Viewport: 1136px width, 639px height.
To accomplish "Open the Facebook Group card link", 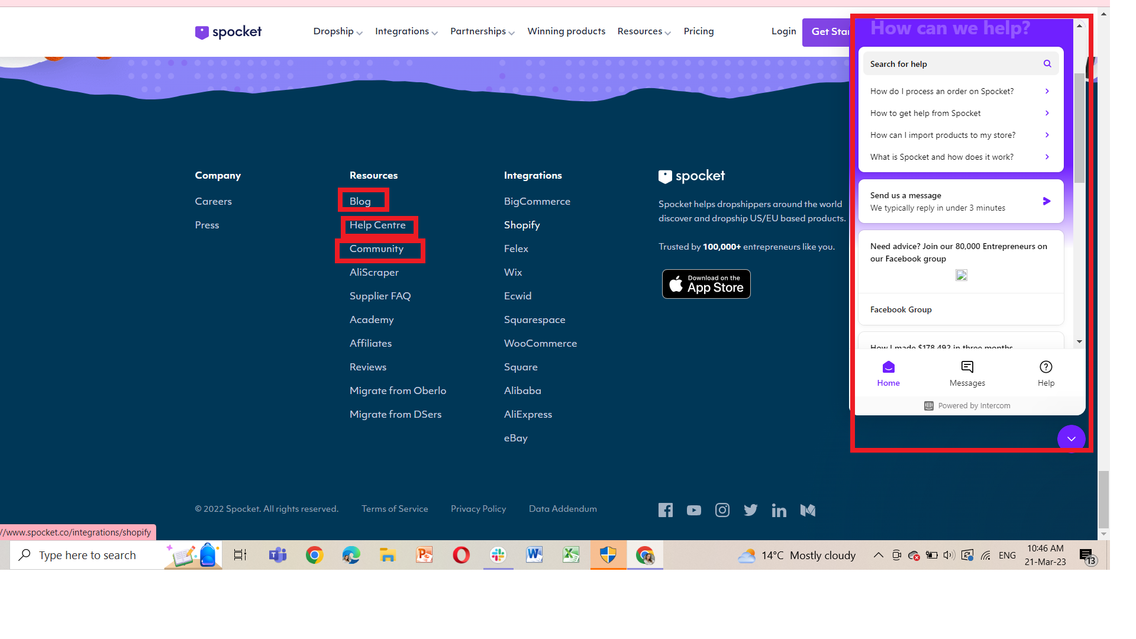I will [x=961, y=309].
